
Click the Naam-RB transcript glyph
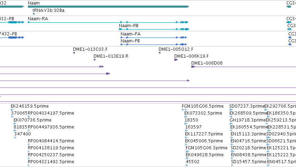pos(154,29)
